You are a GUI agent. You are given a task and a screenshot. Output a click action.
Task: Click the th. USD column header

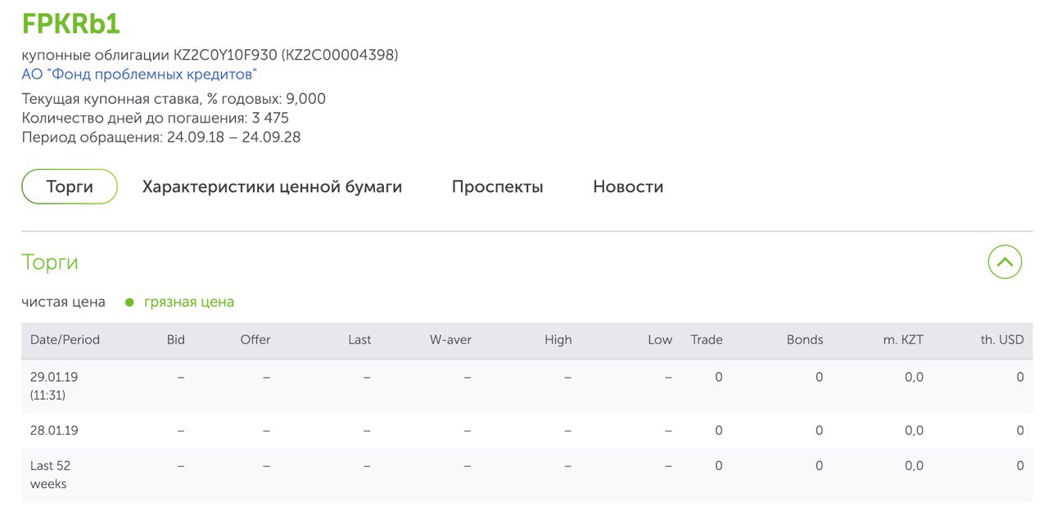(1002, 339)
